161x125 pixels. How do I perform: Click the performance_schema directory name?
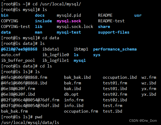[x=115, y=49]
